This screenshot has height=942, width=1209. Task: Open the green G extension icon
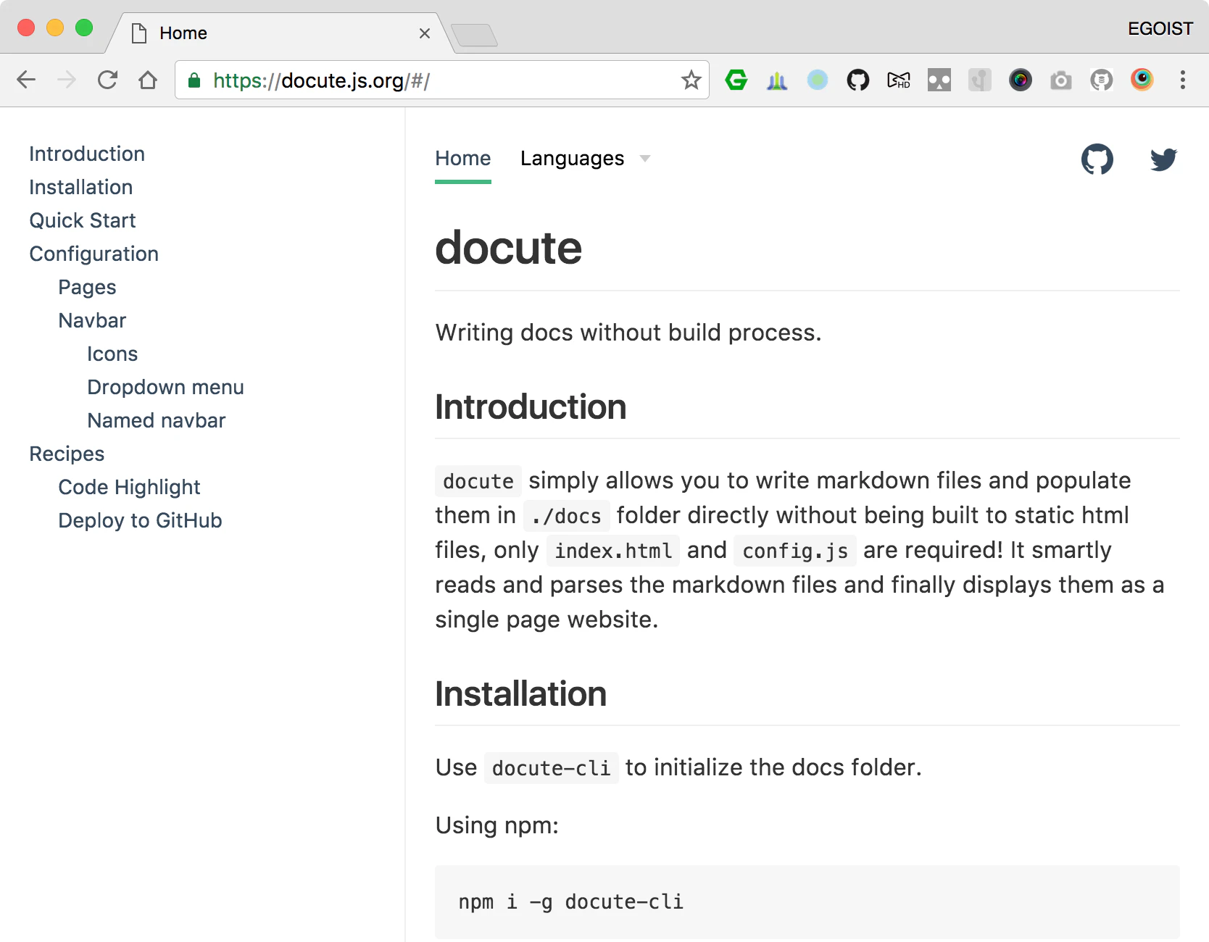coord(736,80)
